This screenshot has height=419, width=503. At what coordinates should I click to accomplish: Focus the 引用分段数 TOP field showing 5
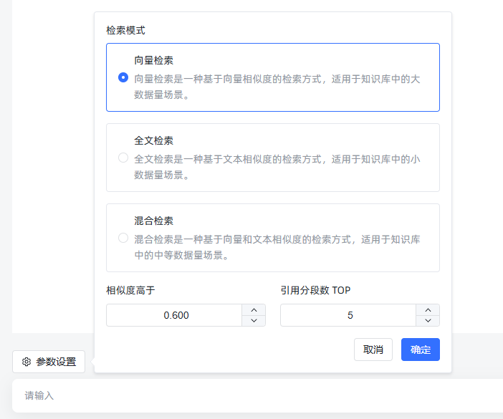coord(349,315)
